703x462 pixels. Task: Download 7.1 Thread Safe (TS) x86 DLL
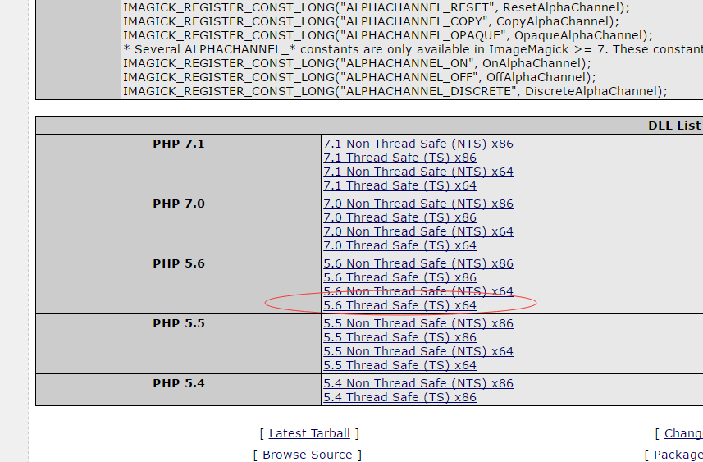(400, 158)
